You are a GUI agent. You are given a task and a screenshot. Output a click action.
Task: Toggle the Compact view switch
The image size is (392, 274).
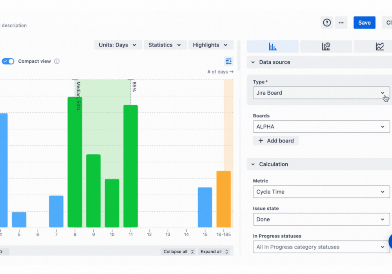tap(8, 61)
